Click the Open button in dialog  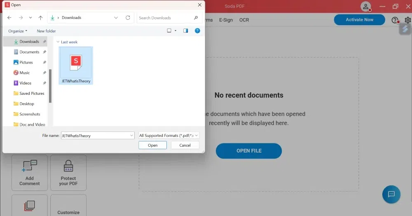tap(153, 146)
